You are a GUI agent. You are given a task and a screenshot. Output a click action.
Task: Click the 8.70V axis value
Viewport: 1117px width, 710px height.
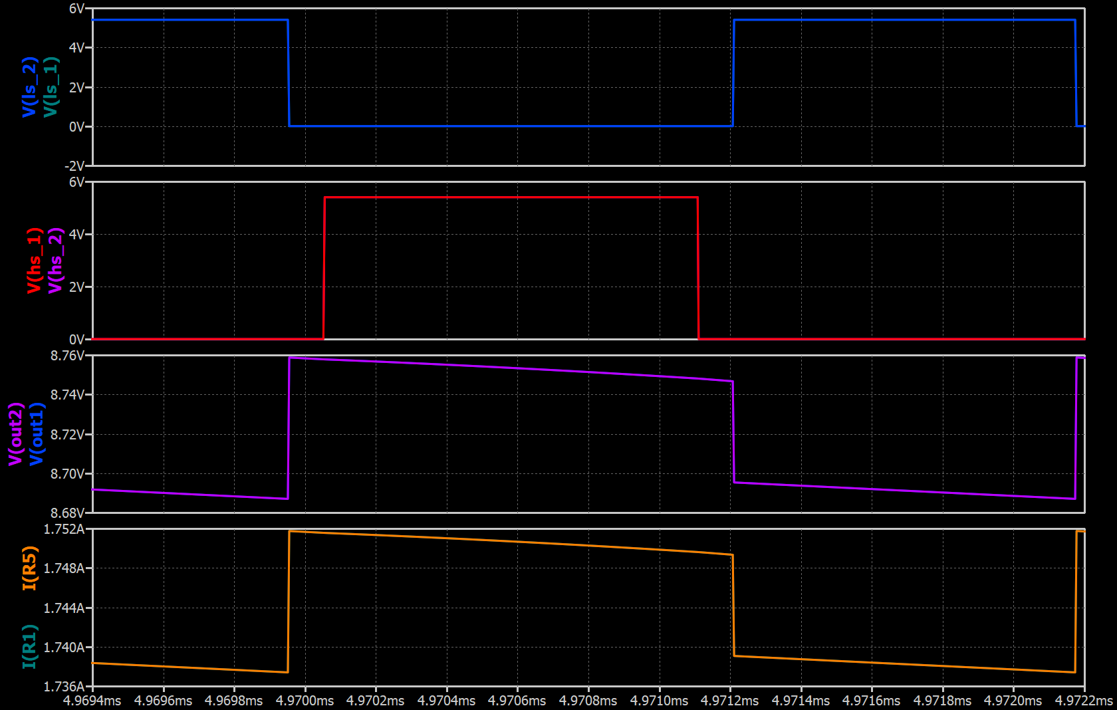click(x=68, y=474)
